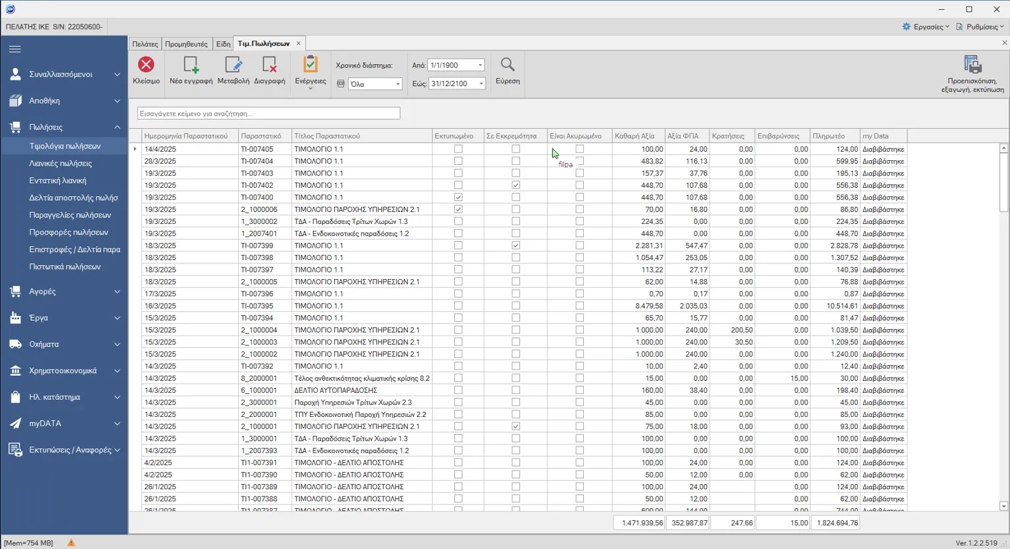Open Εντατική λιανική in the sidebar
This screenshot has height=549, width=1010.
(x=58, y=181)
